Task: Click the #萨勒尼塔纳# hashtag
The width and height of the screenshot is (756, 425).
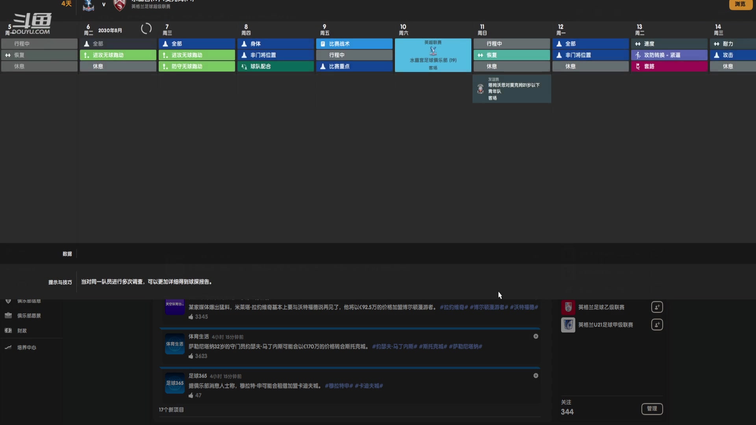Action: [465, 346]
